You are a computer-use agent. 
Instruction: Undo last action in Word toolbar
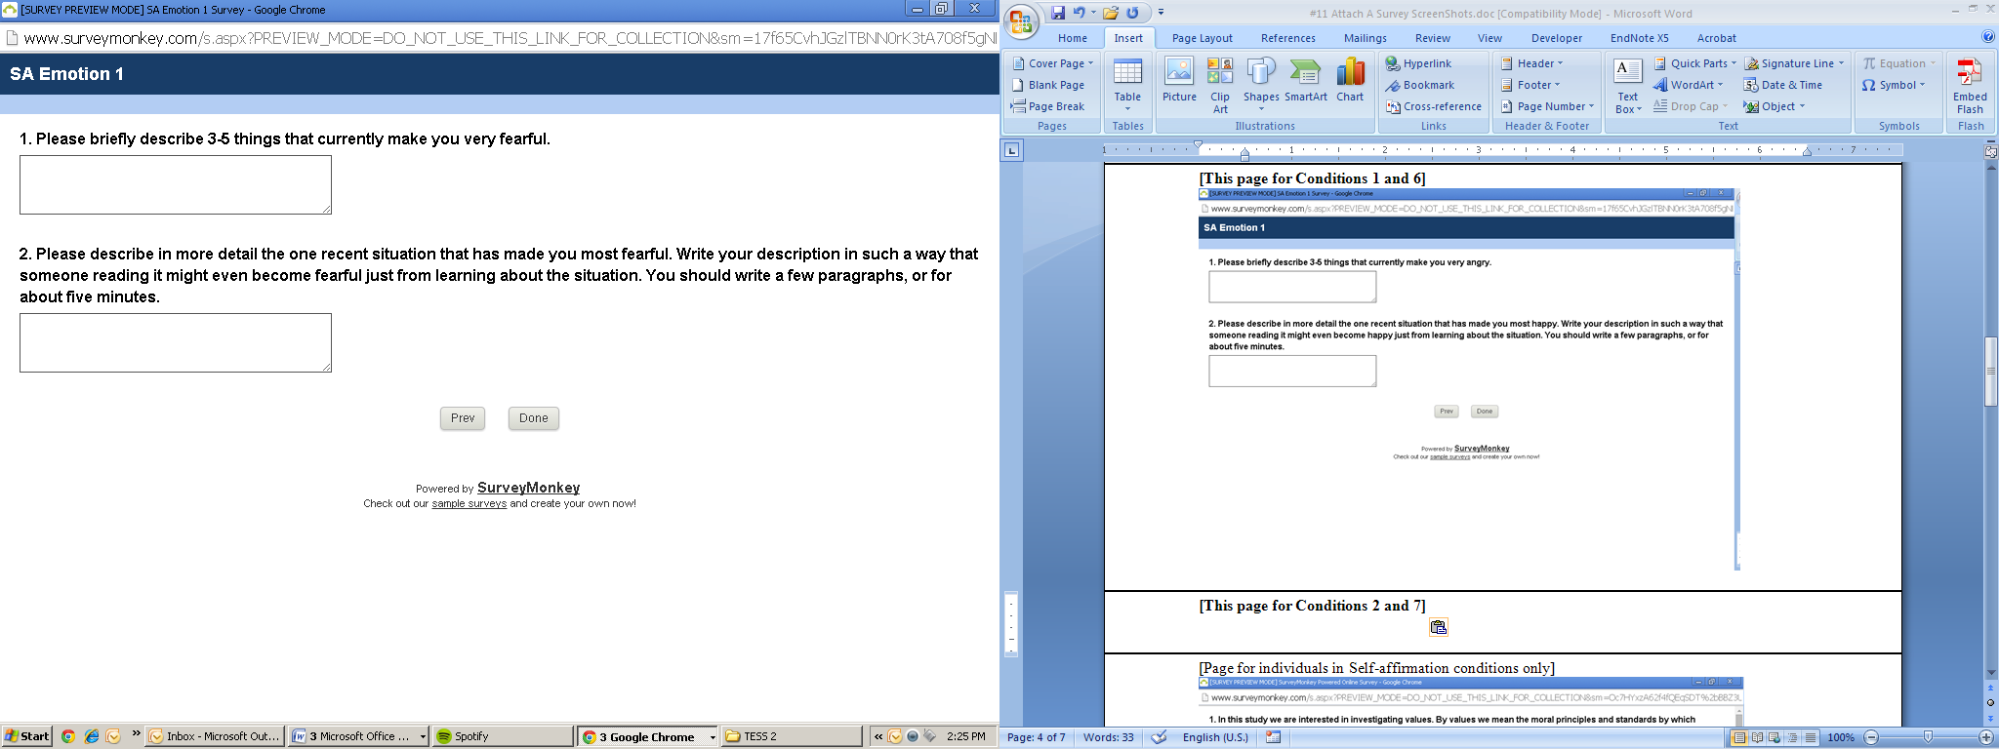point(1080,13)
